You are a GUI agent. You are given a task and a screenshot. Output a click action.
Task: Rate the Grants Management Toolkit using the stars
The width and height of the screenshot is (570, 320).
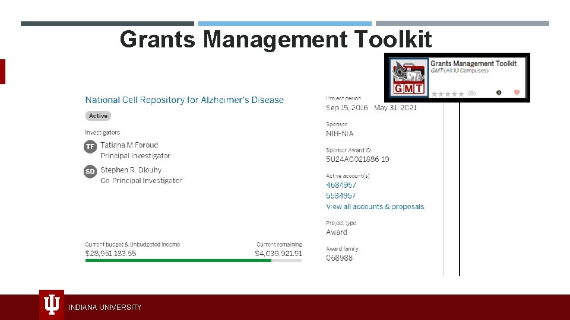pyautogui.click(x=448, y=94)
